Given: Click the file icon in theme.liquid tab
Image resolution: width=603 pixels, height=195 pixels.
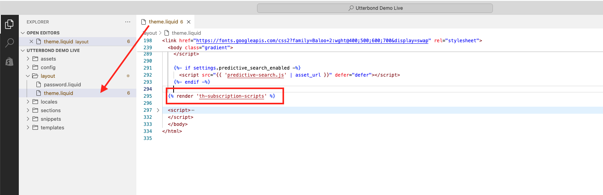Looking at the screenshot, I should point(143,22).
